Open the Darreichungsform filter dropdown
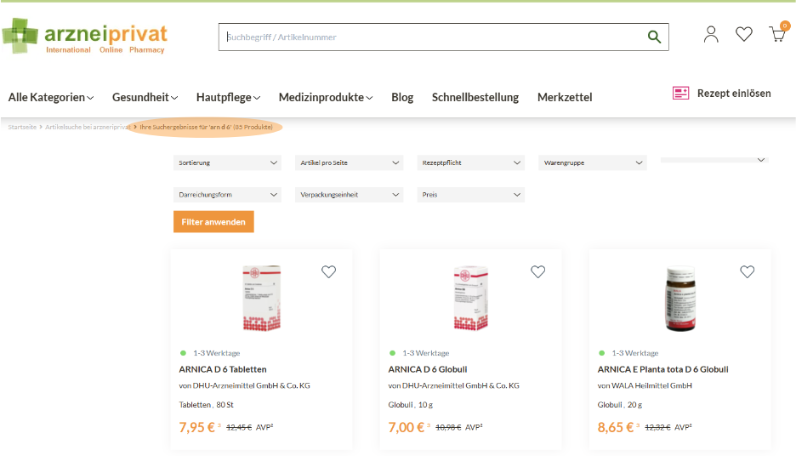 (x=228, y=195)
